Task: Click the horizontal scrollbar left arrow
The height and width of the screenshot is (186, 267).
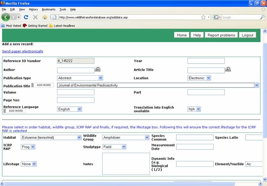Action: tap(2, 184)
